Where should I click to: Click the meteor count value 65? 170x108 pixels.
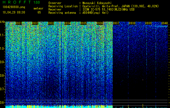pyautogui.click(x=39, y=12)
